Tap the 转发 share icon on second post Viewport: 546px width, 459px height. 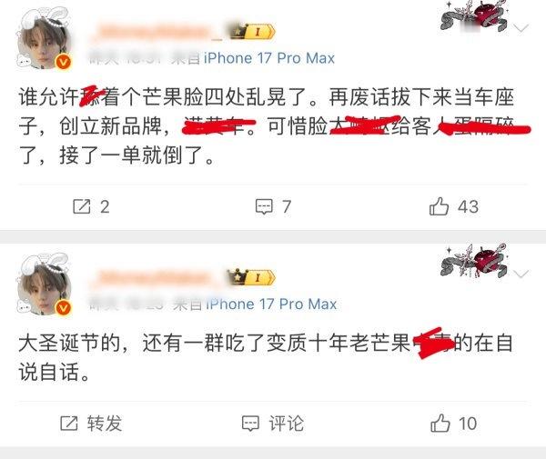[69, 424]
